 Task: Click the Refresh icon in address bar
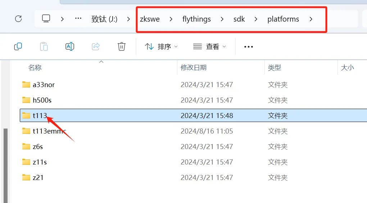coord(18,19)
